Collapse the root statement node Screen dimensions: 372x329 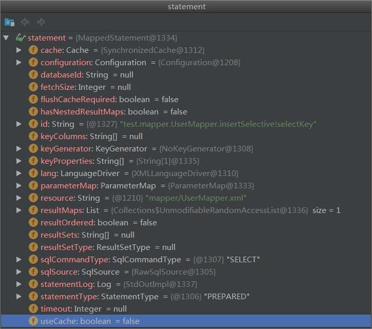[6, 38]
